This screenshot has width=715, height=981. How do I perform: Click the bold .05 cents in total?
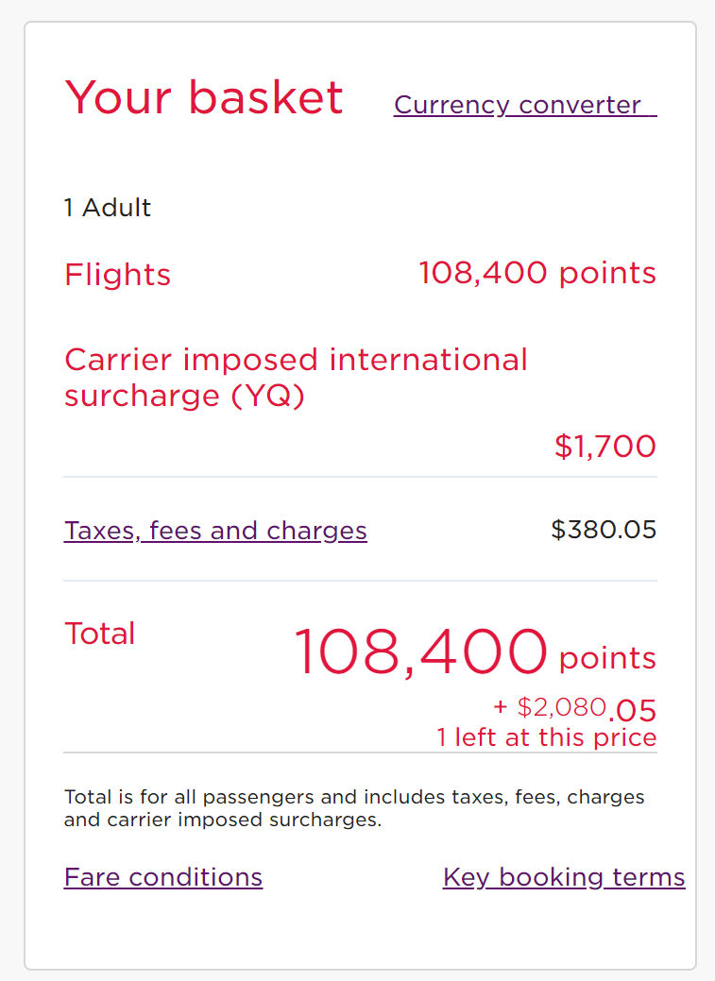(x=634, y=710)
